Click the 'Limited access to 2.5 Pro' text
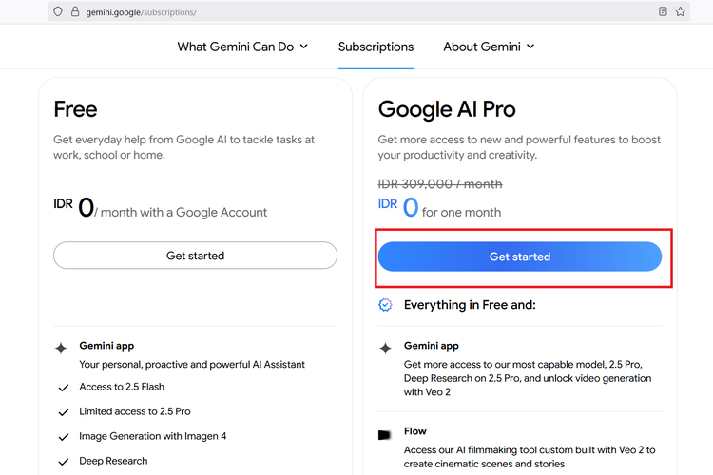Screen dimensions: 713x475 pyautogui.click(x=135, y=411)
